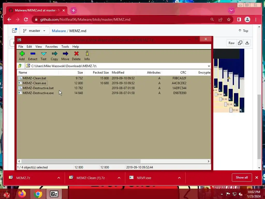The height and width of the screenshot is (199, 265).
Task: Select MEMZ-Destructive.bat file row
Action: point(114,88)
